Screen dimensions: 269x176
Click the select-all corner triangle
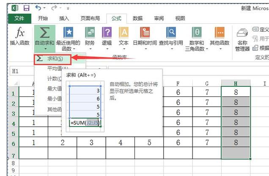pos(16,83)
